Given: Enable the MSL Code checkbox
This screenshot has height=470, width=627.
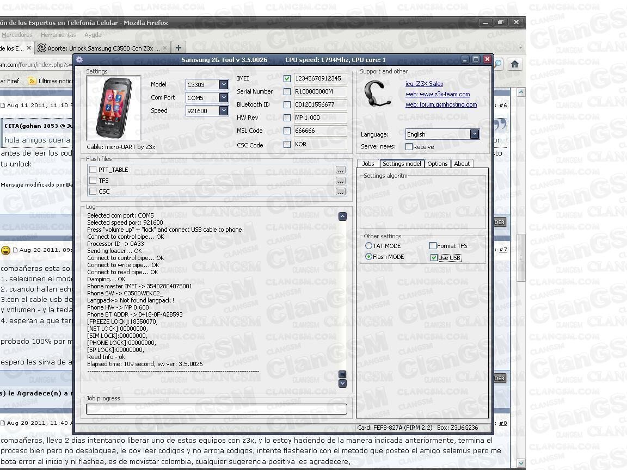Looking at the screenshot, I should tap(287, 131).
